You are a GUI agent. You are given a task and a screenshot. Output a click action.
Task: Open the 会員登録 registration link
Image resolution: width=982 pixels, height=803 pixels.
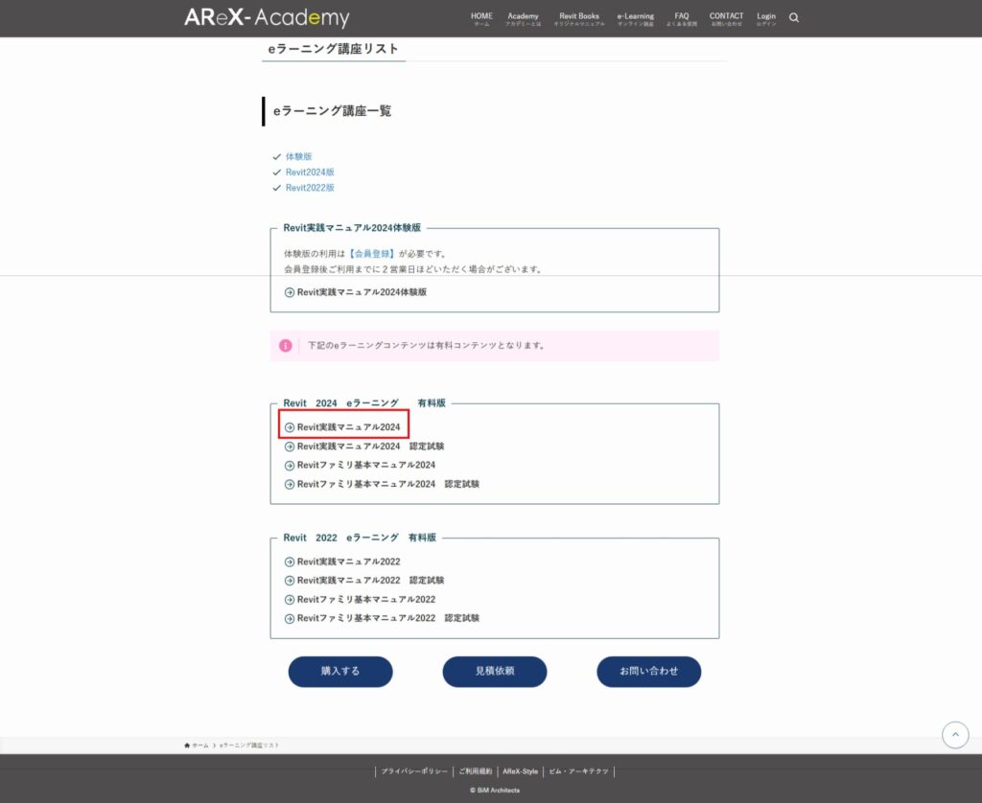point(372,254)
